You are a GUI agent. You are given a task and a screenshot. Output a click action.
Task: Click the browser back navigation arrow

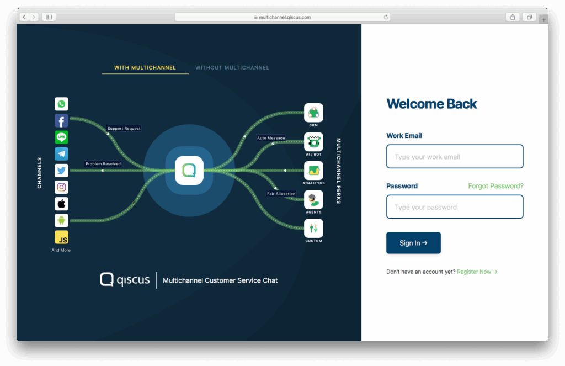tap(24, 17)
